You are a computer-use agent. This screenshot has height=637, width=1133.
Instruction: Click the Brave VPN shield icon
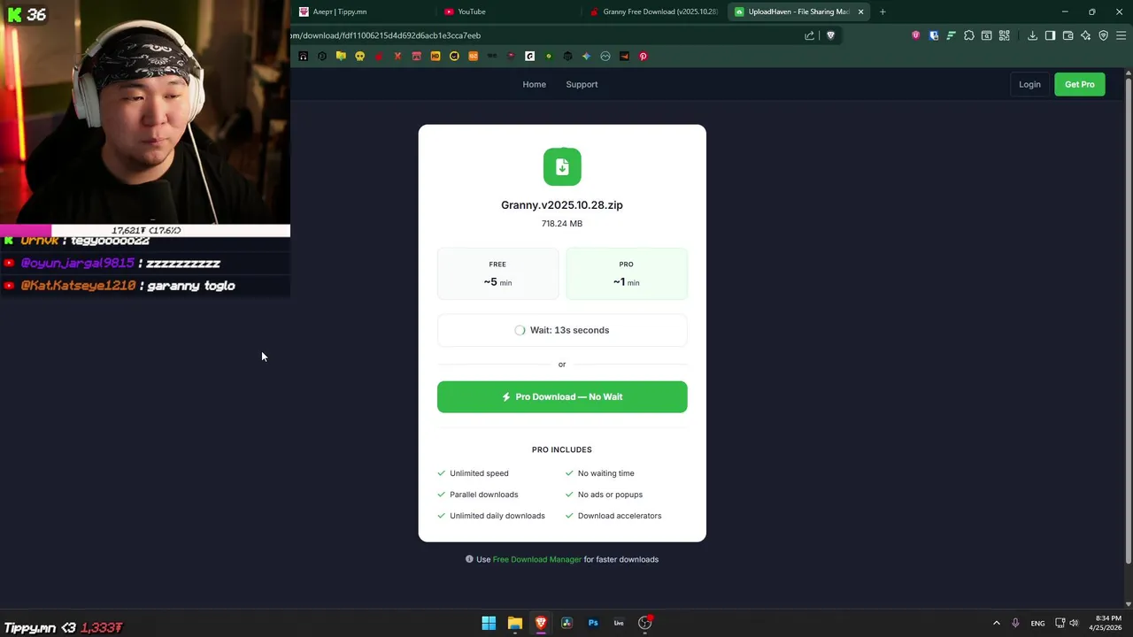(x=1103, y=35)
